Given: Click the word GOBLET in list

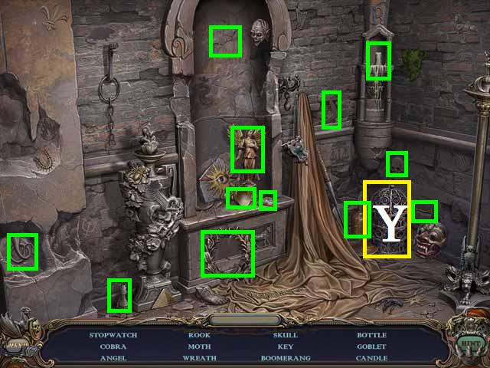Looking at the screenshot, I should pyautogui.click(x=371, y=347).
